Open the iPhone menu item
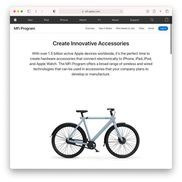The height and width of the screenshot is (182, 182). pos(64,20)
